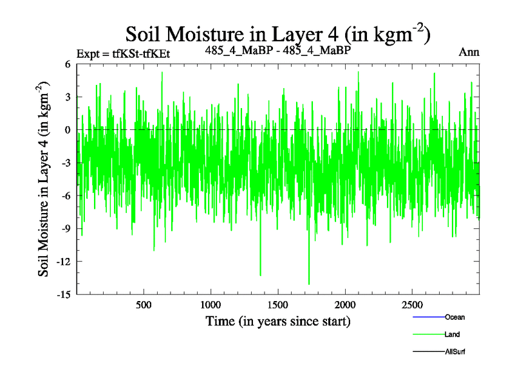Click the 'Ann' label at top right
Screen dimensions: 515x386
tap(469, 52)
